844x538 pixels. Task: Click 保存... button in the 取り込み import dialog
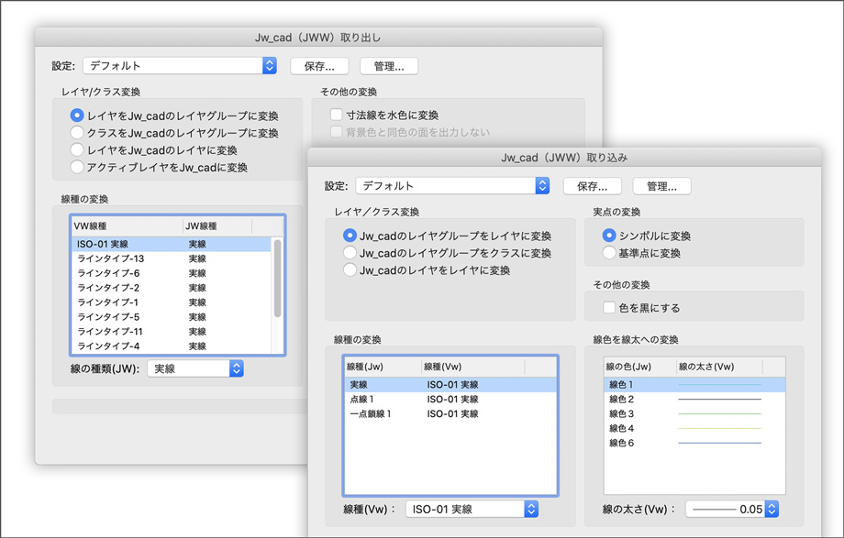coord(592,186)
